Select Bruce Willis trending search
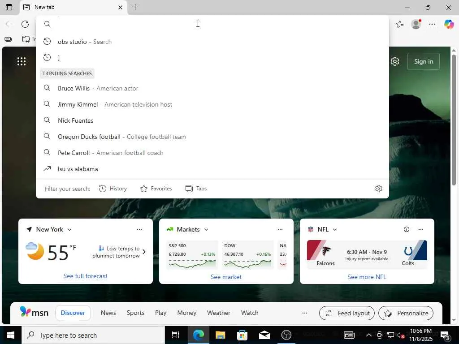This screenshot has height=344, width=459. (212, 88)
